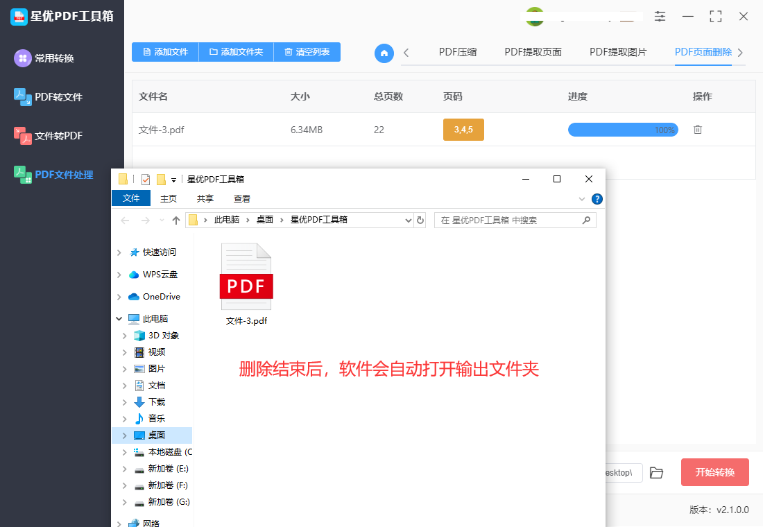Image resolution: width=763 pixels, height=527 pixels.
Task: Open Explorer help question mark icon
Action: [x=597, y=199]
